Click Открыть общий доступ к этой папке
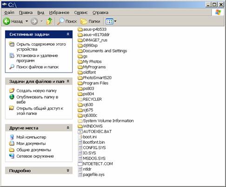226x187 pixels. tap(40, 111)
